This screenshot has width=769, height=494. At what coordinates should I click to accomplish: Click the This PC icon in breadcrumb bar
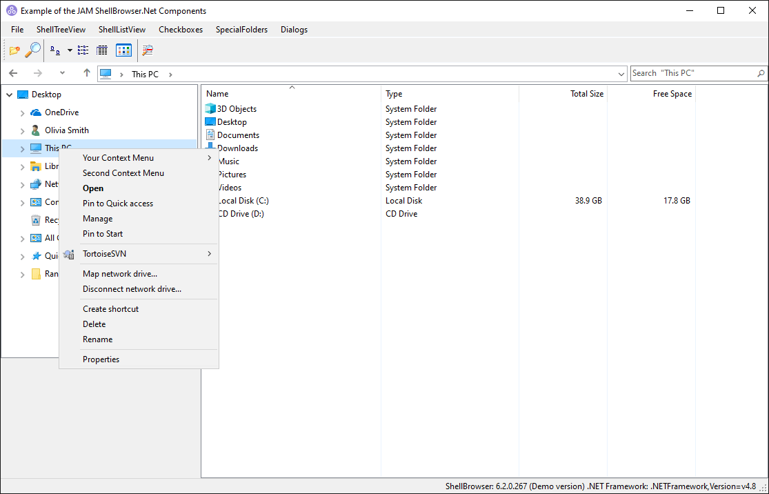(x=106, y=74)
